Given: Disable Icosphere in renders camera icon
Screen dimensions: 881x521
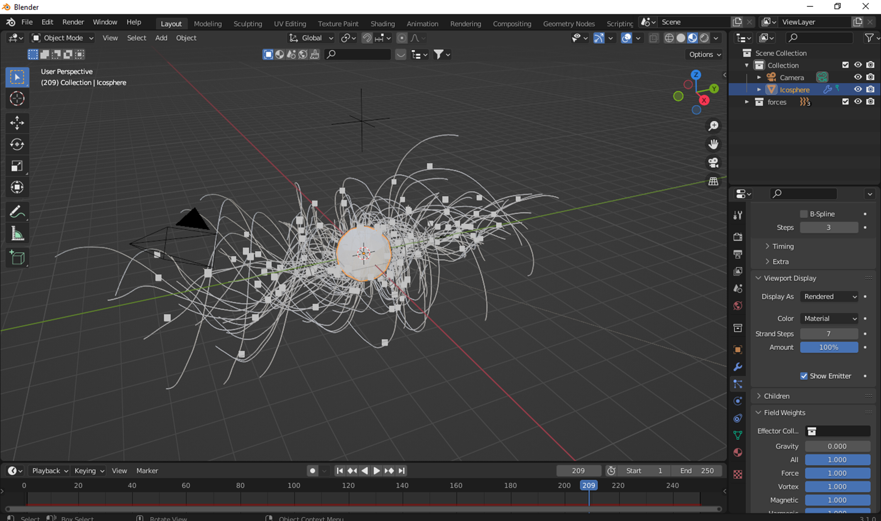Looking at the screenshot, I should pos(870,90).
